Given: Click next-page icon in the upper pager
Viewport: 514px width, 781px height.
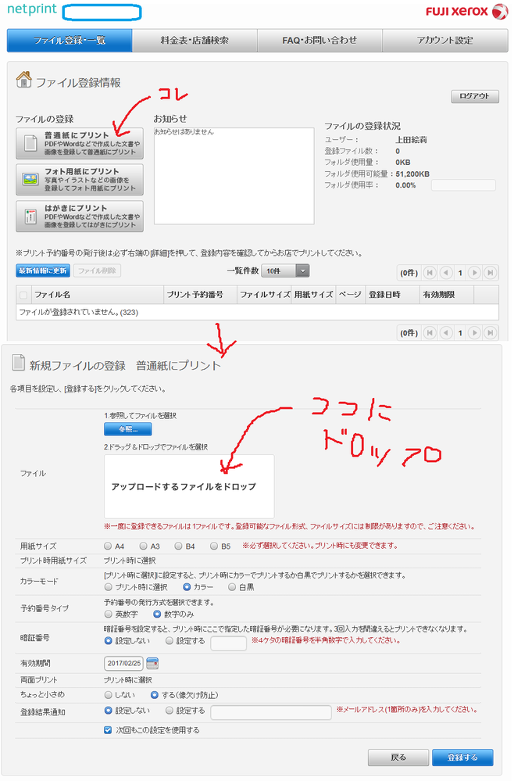Looking at the screenshot, I should 475,273.
